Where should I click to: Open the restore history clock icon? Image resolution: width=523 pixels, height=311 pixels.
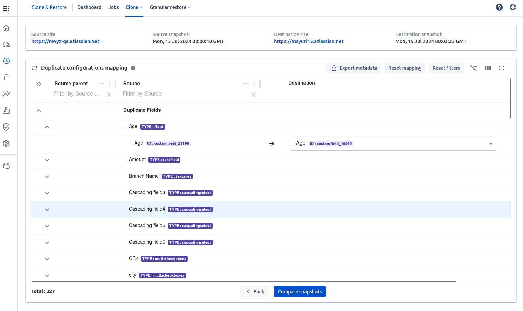(x=6, y=61)
